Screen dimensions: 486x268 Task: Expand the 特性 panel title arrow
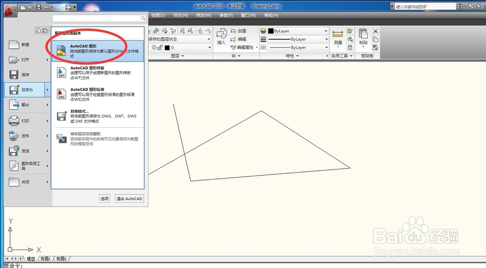coord(297,56)
